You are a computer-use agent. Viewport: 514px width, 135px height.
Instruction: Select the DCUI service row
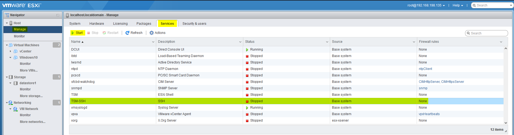286,49
